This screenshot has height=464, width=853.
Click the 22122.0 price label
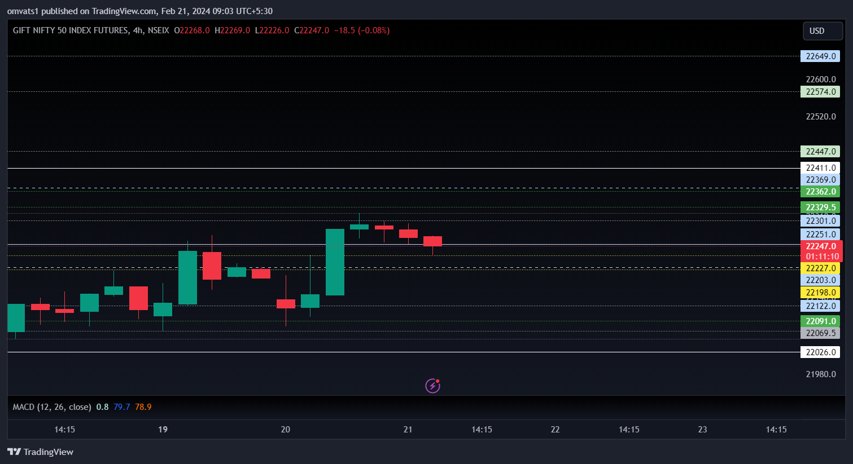(820, 306)
